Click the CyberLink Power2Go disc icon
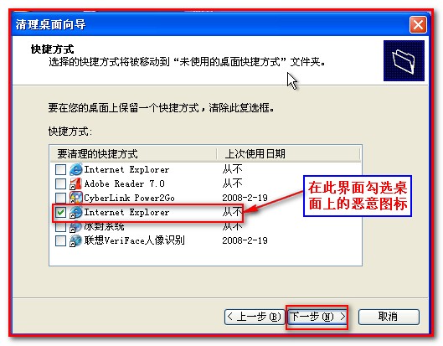The height and width of the screenshot is (346, 443). [x=75, y=198]
